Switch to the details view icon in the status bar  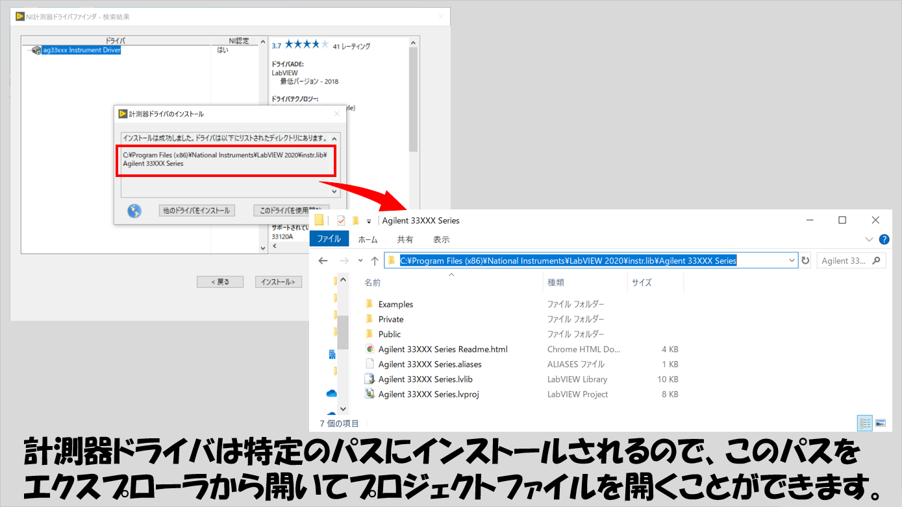865,423
